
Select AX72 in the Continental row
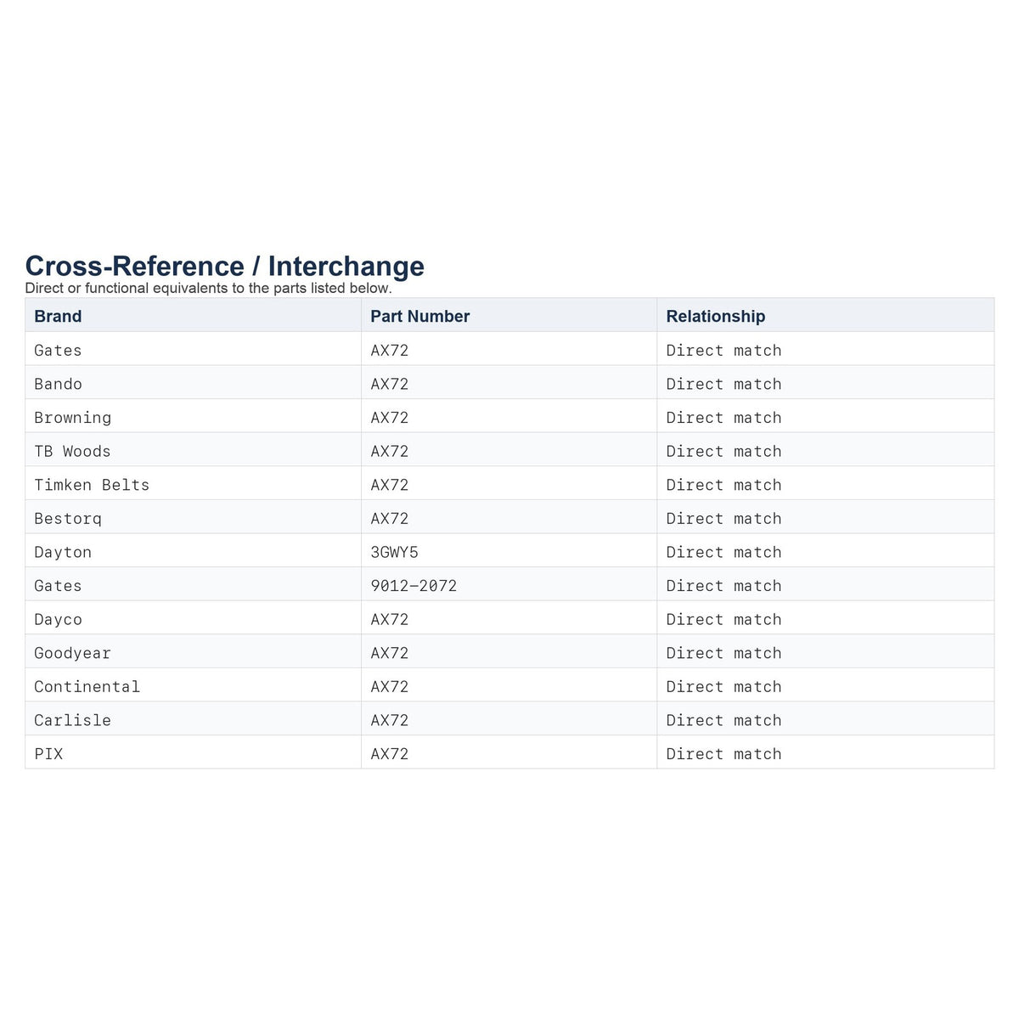[x=390, y=686]
